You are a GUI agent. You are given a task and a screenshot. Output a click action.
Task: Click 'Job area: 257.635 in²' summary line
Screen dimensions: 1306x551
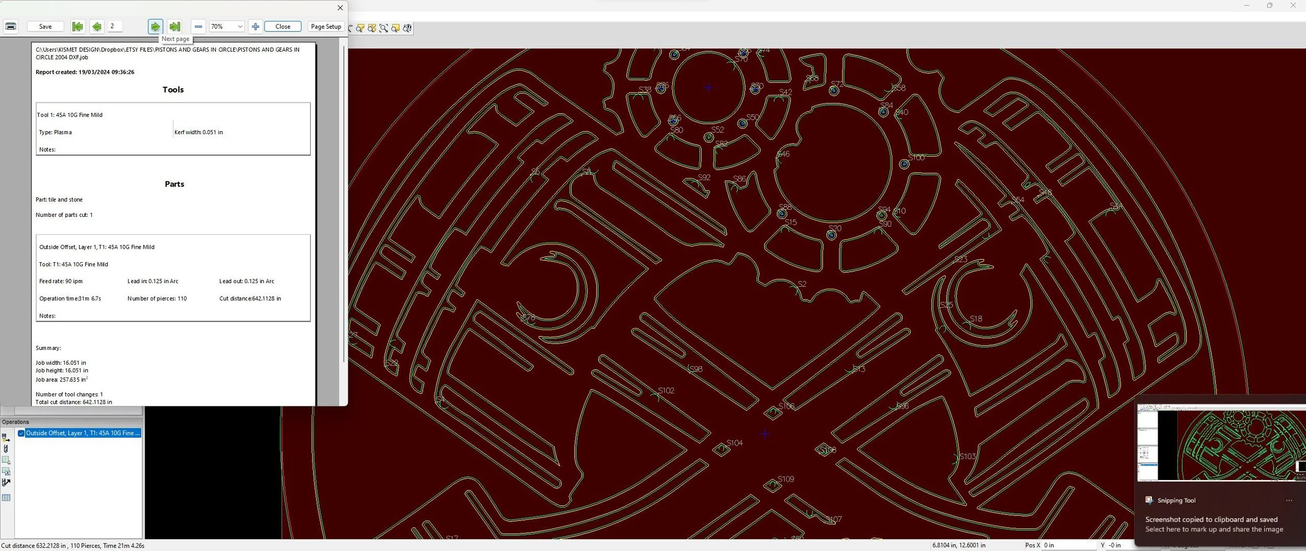tap(62, 379)
